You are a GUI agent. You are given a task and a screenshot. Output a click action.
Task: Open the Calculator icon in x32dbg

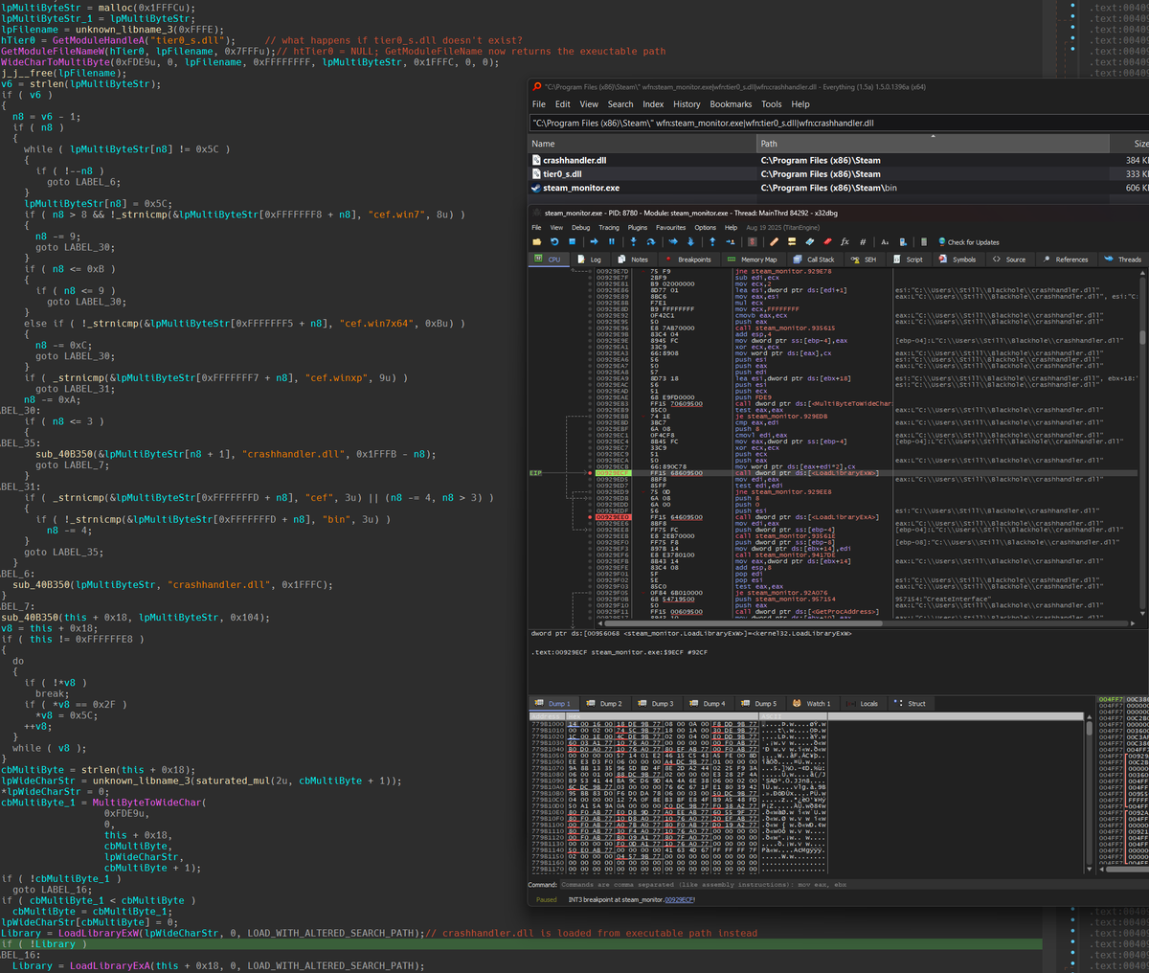point(924,241)
